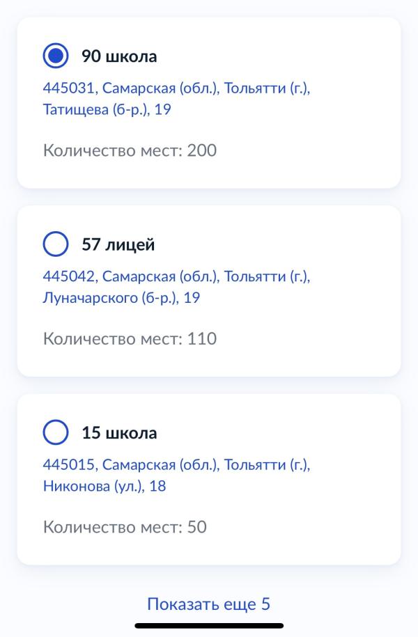Screen dimensions: 418x637
Task: Click "Татищева (б-р.), 19" address line
Action: [x=107, y=110]
